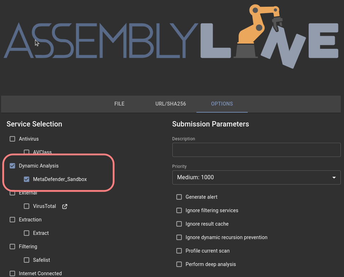
Task: Enable Ignore filtering services
Action: point(179,210)
